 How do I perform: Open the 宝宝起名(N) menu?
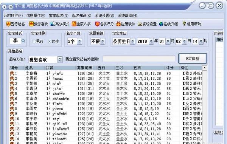59,15
